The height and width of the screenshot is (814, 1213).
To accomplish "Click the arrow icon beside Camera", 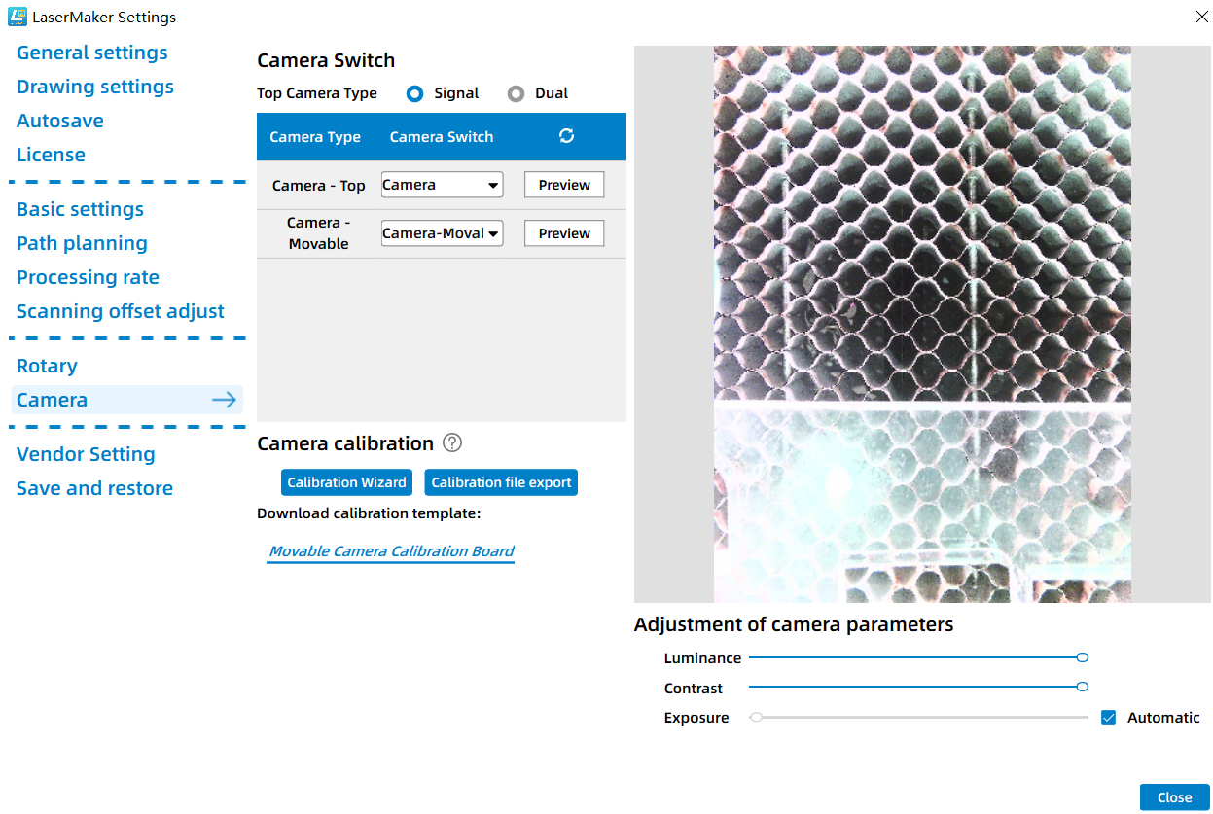I will (225, 400).
